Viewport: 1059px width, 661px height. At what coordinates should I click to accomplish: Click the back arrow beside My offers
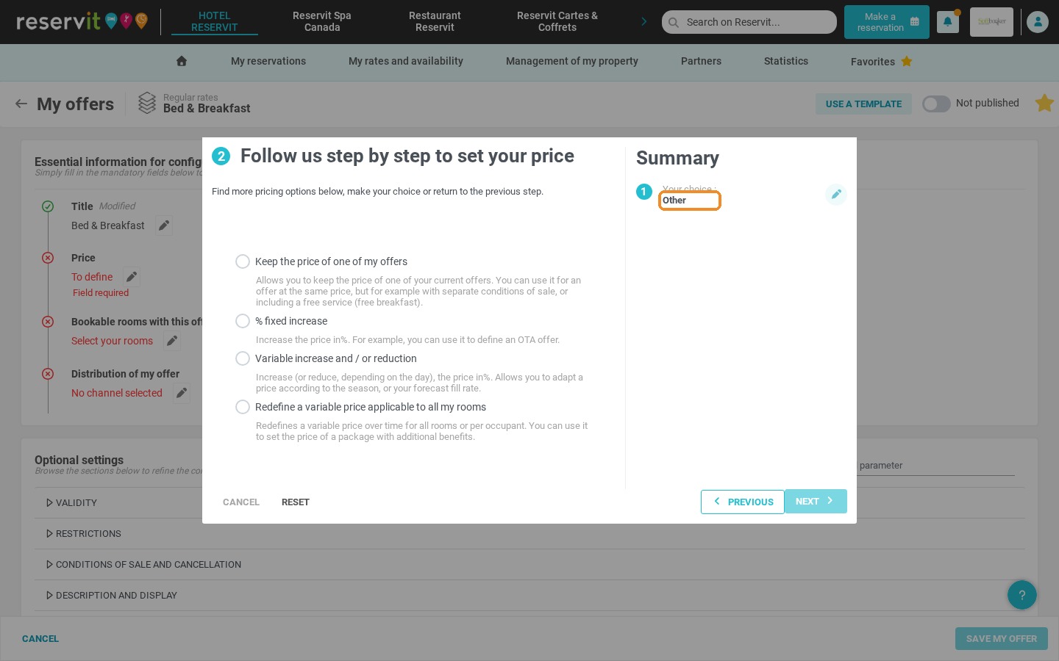21,104
